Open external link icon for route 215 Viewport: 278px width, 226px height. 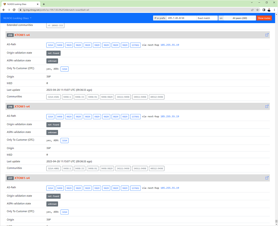click(267, 35)
